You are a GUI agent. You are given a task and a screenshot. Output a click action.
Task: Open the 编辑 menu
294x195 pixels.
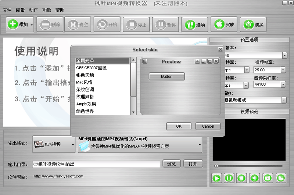point(20,10)
